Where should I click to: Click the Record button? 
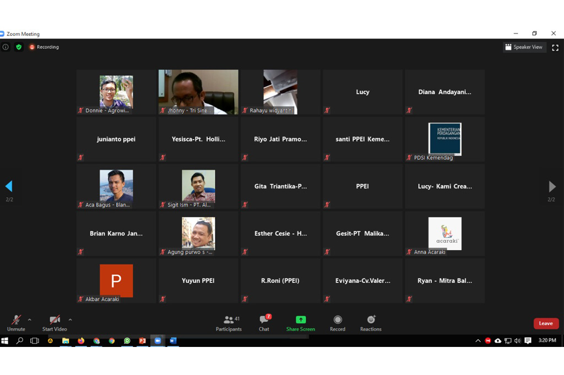(338, 323)
